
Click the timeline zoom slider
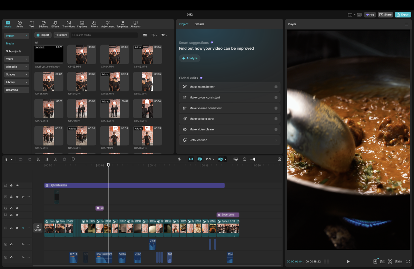tap(254, 159)
